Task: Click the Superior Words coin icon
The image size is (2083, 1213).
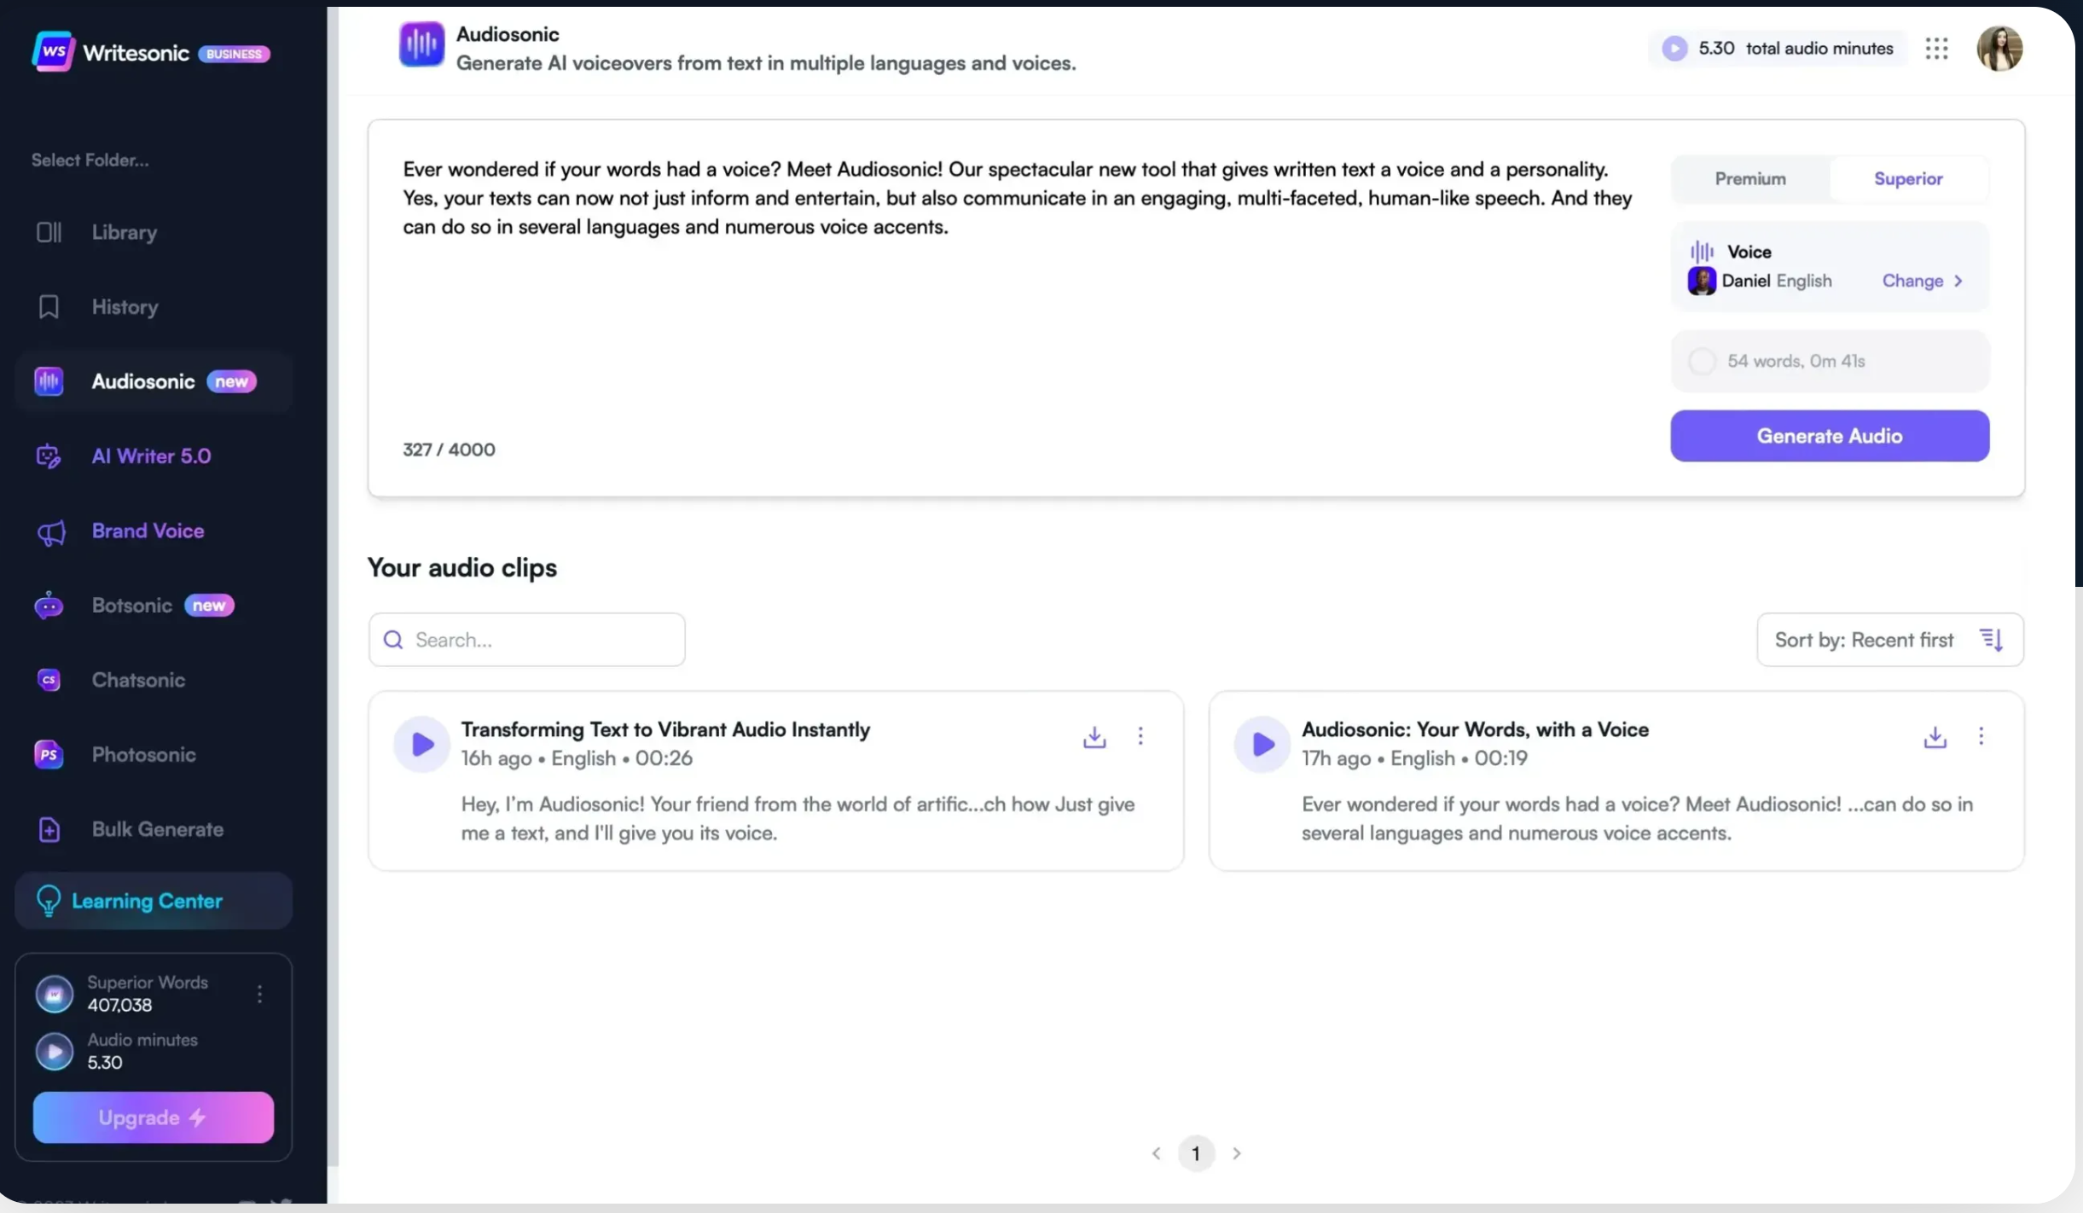Action: point(55,994)
